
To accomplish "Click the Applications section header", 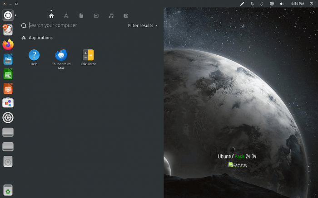I will click(x=37, y=38).
